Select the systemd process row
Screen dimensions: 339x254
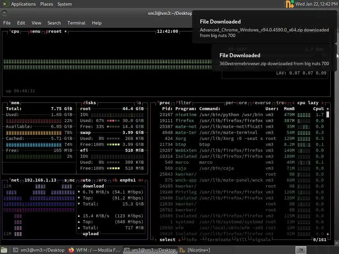click(x=241, y=222)
